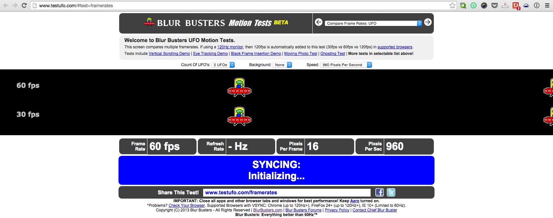This screenshot has height=218, width=553.
Task: Open the Chrome hamburger menu
Action: click(547, 6)
